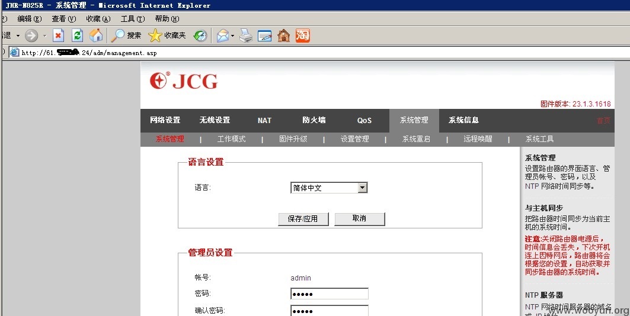
Task: Click the Print page icon
Action: tap(246, 36)
